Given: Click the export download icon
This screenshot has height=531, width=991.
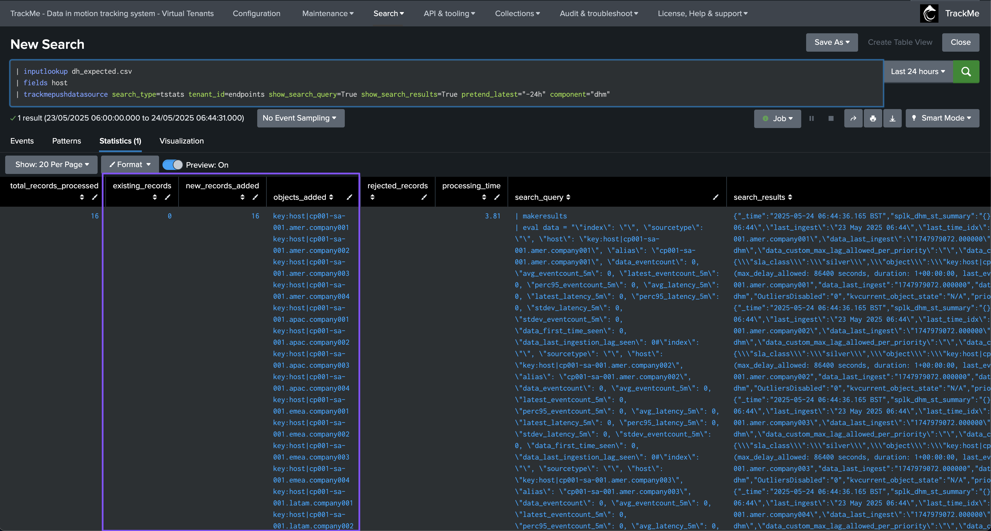Looking at the screenshot, I should click(x=892, y=119).
